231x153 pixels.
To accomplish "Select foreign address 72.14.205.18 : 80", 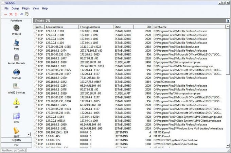I will 90,78.
